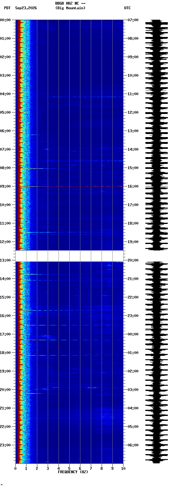
Task: Click the "(Big Mountain)" station name
Action: pos(70,8)
